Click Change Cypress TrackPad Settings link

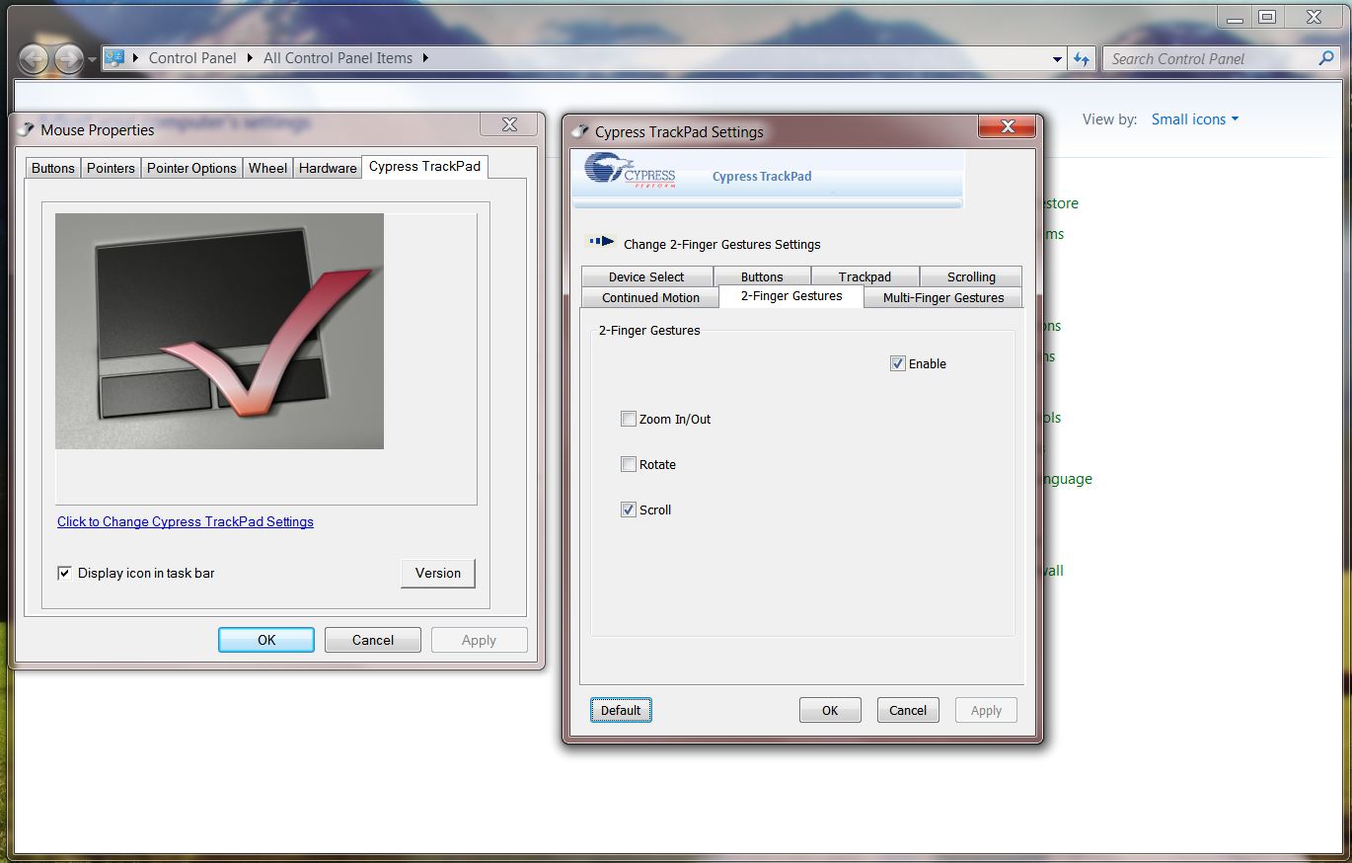click(186, 521)
